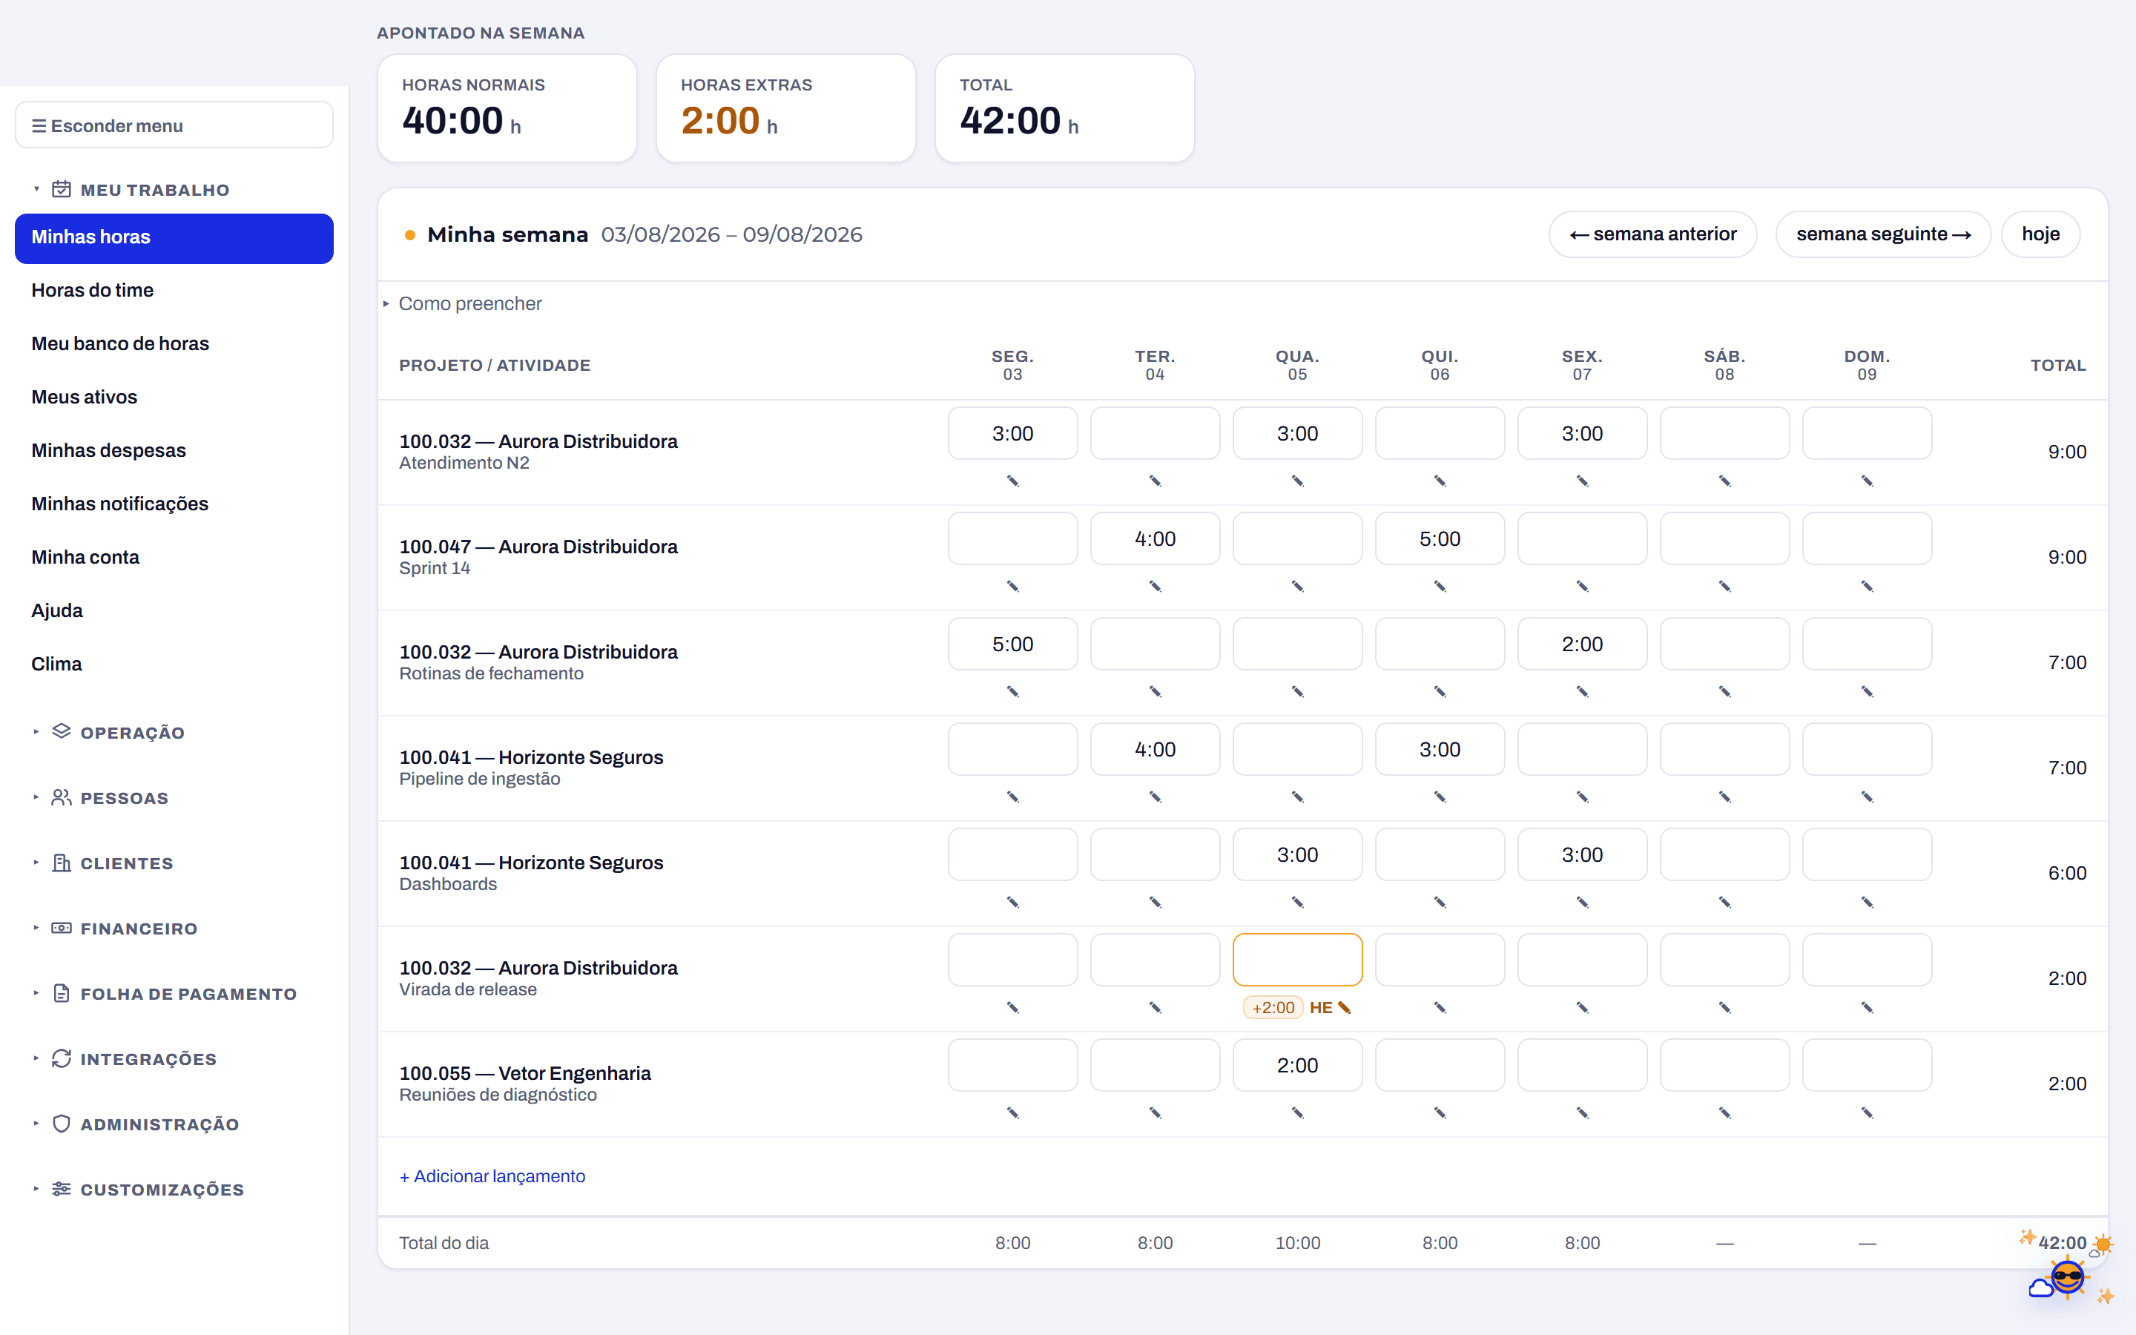
Task: Go to Minhas despesas
Action: (174, 450)
